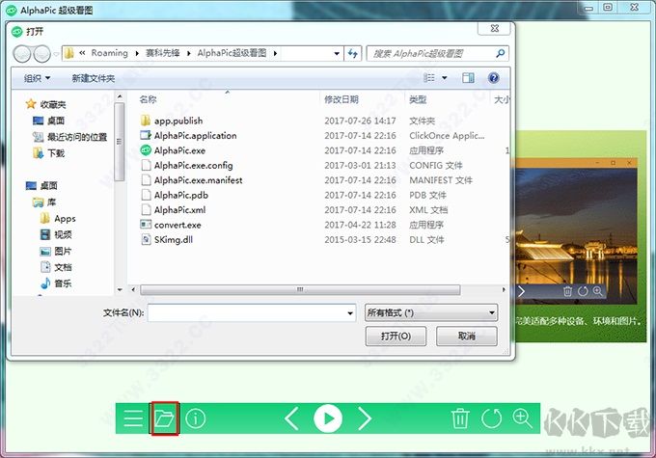Click the open folder icon in AlphaPic toolbar
656x458 pixels.
point(164,418)
